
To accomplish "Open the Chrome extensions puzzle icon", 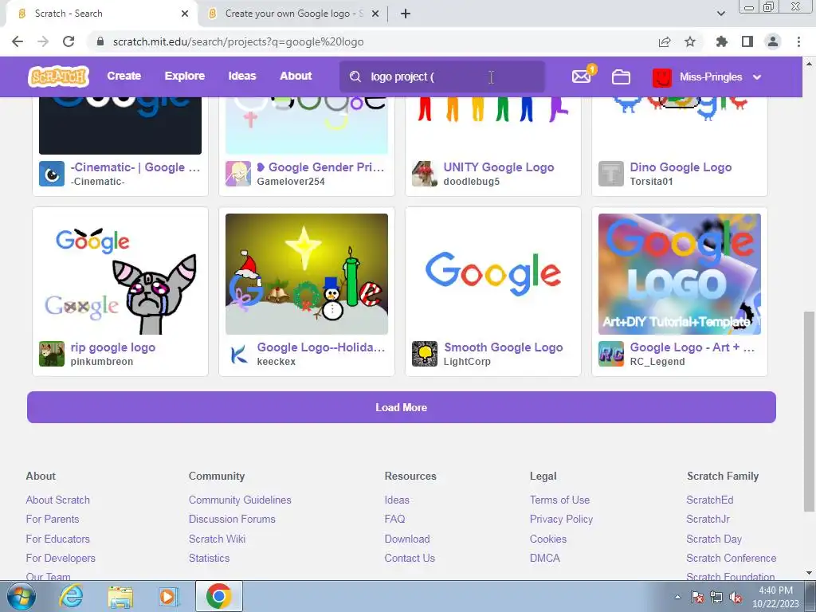I will tap(722, 41).
